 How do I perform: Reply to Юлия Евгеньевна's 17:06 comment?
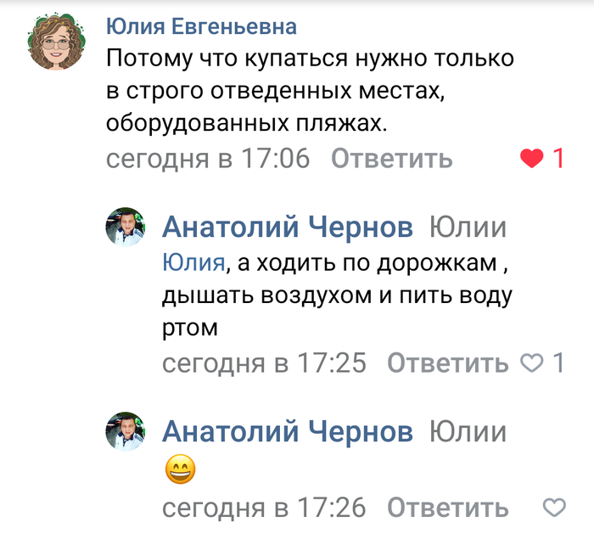click(x=391, y=158)
